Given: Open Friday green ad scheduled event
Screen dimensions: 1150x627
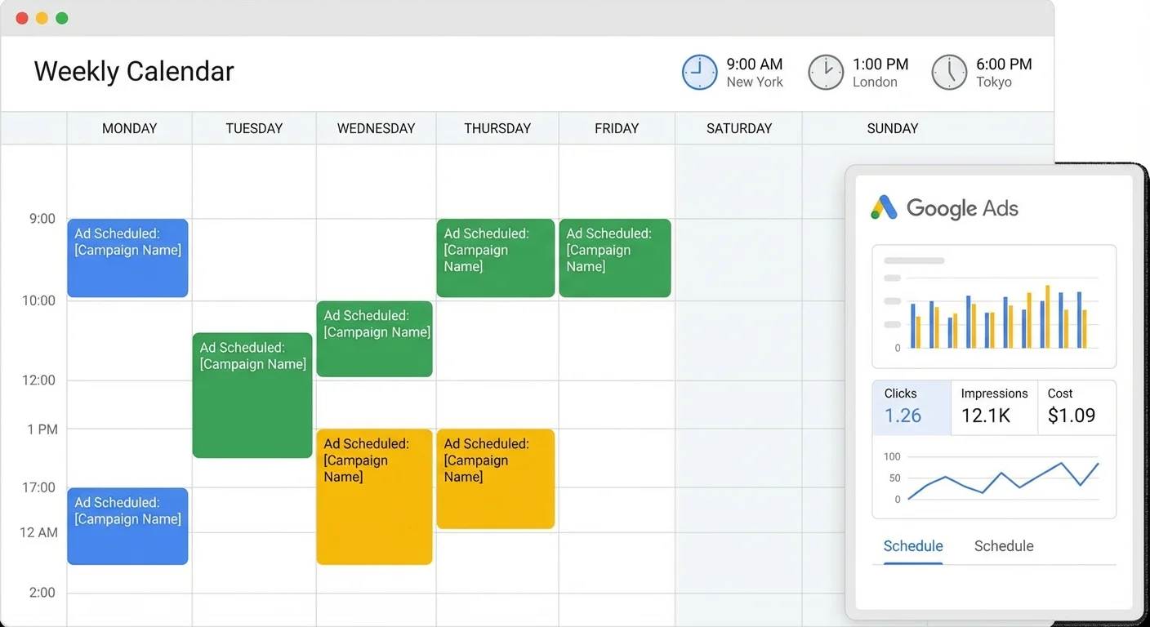Looking at the screenshot, I should click(x=615, y=258).
